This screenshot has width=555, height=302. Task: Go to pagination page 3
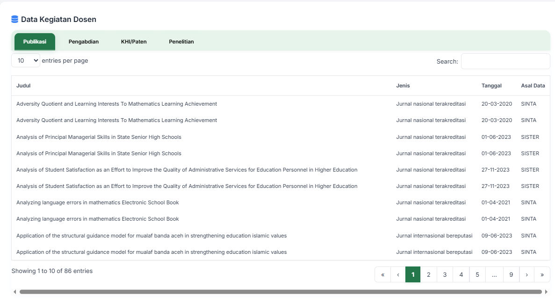click(445, 274)
